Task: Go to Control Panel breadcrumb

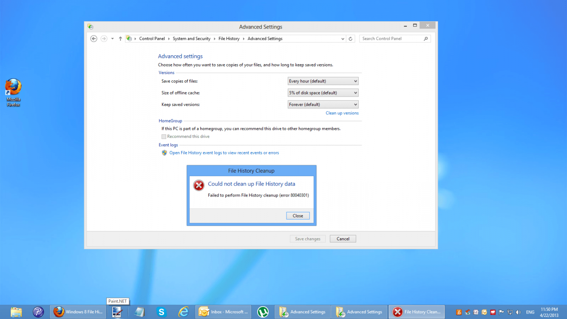Action: (152, 39)
